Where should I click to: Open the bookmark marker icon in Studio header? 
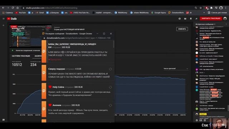[191, 19]
